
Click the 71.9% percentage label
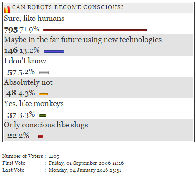coord(30,29)
